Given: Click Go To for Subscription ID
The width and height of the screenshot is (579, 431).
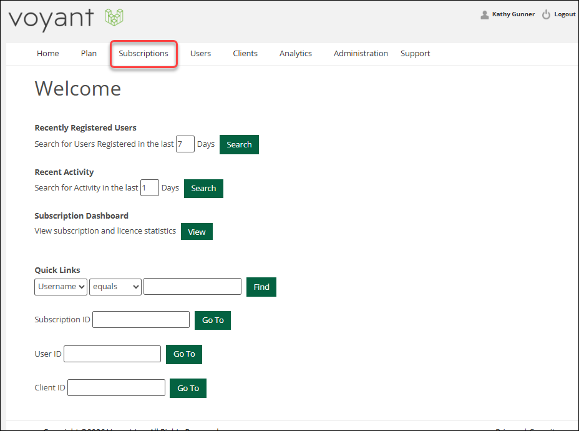Looking at the screenshot, I should click(213, 320).
